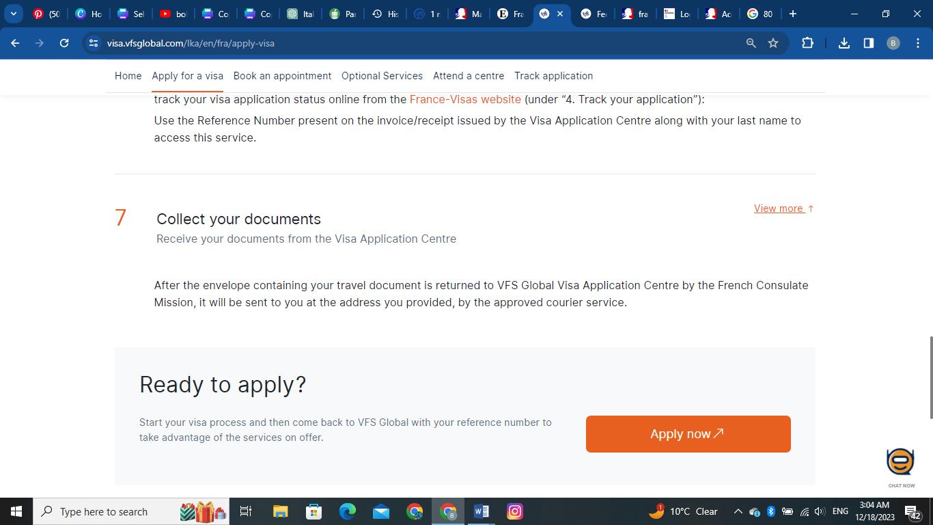The width and height of the screenshot is (933, 525).
Task: Select the Track application menu item
Action: click(x=553, y=76)
